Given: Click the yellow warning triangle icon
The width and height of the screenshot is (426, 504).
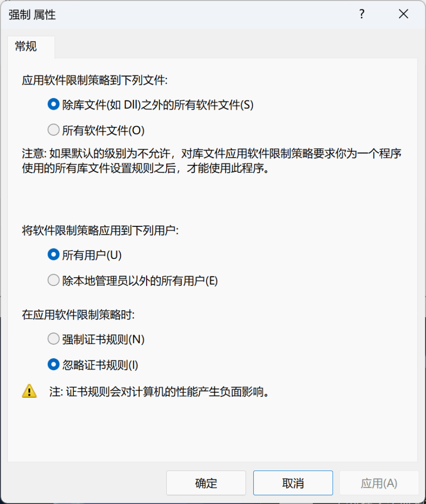Looking at the screenshot, I should [30, 391].
